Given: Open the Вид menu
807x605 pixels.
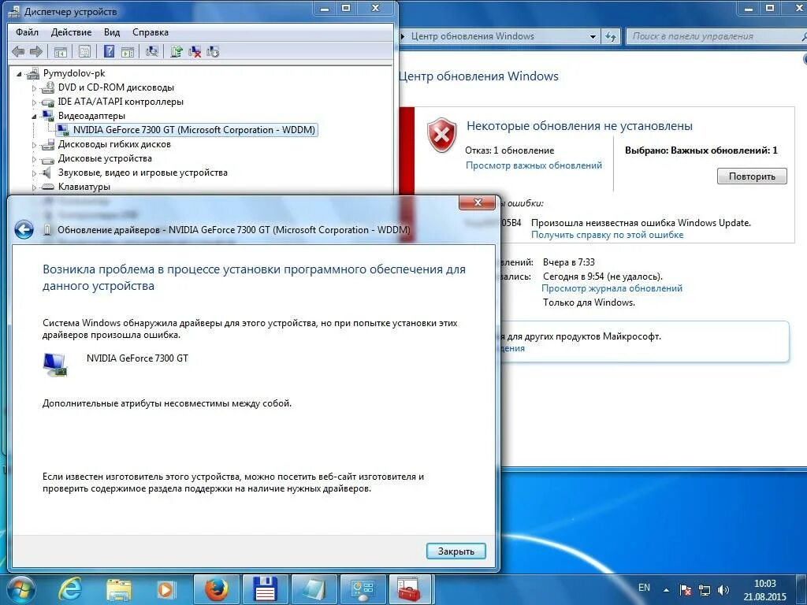Looking at the screenshot, I should click(112, 32).
